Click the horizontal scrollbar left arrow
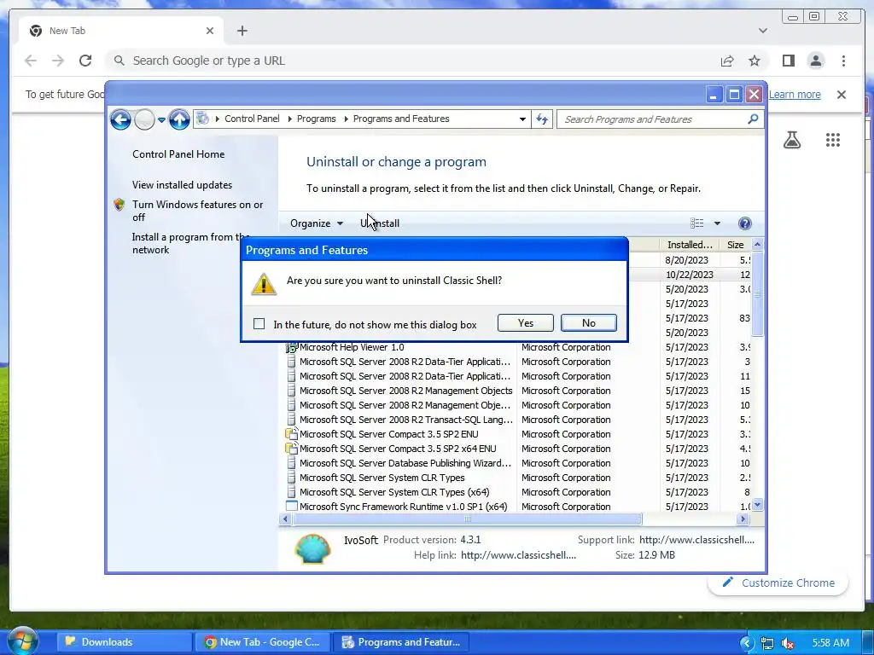 tap(285, 519)
